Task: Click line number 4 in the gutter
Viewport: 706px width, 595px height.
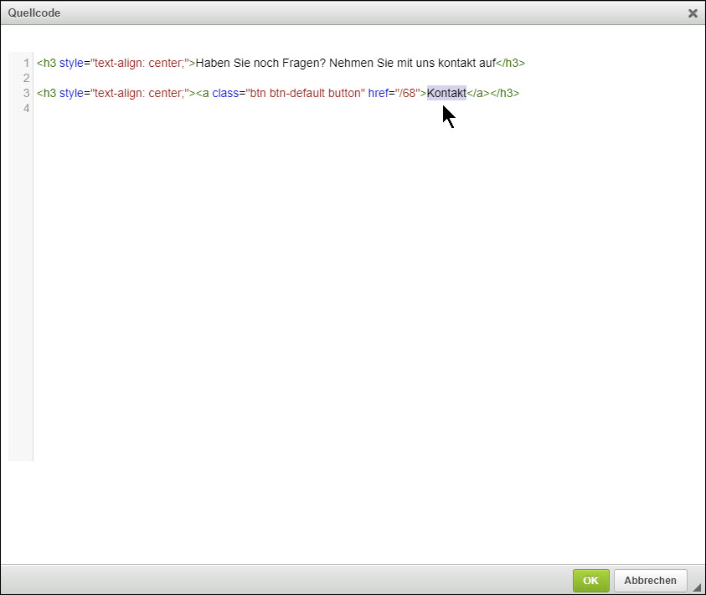Action: 27,108
